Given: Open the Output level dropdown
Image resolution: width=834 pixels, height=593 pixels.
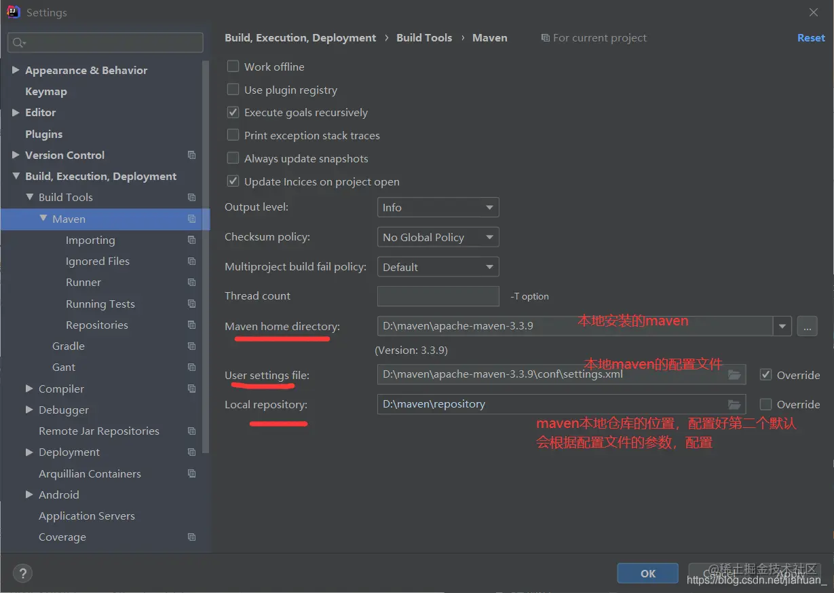Looking at the screenshot, I should tap(438, 207).
